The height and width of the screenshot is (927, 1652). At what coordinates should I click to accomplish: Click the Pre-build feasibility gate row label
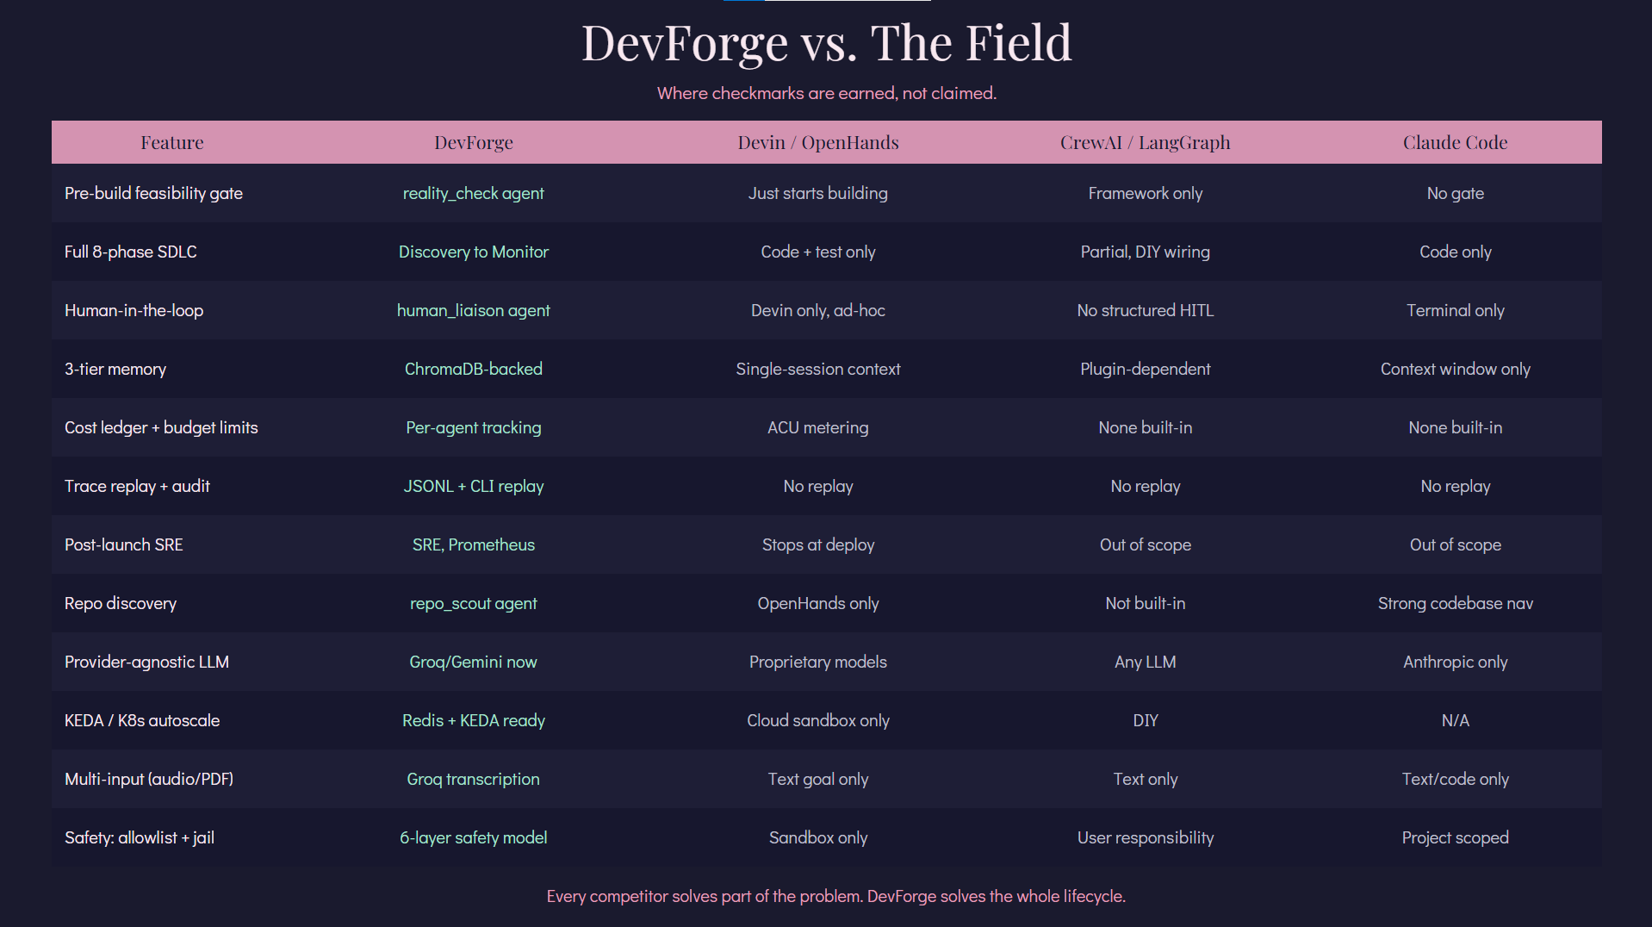153,193
